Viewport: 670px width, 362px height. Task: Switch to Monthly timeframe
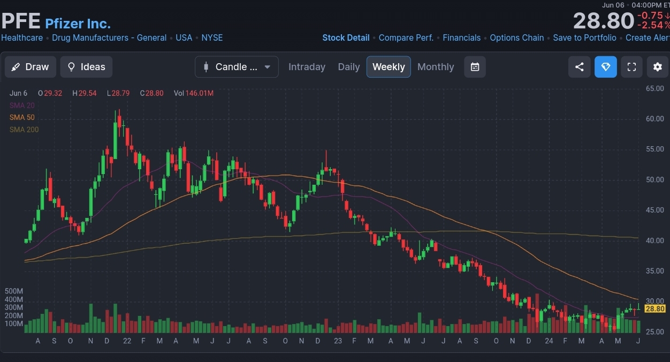tap(436, 67)
